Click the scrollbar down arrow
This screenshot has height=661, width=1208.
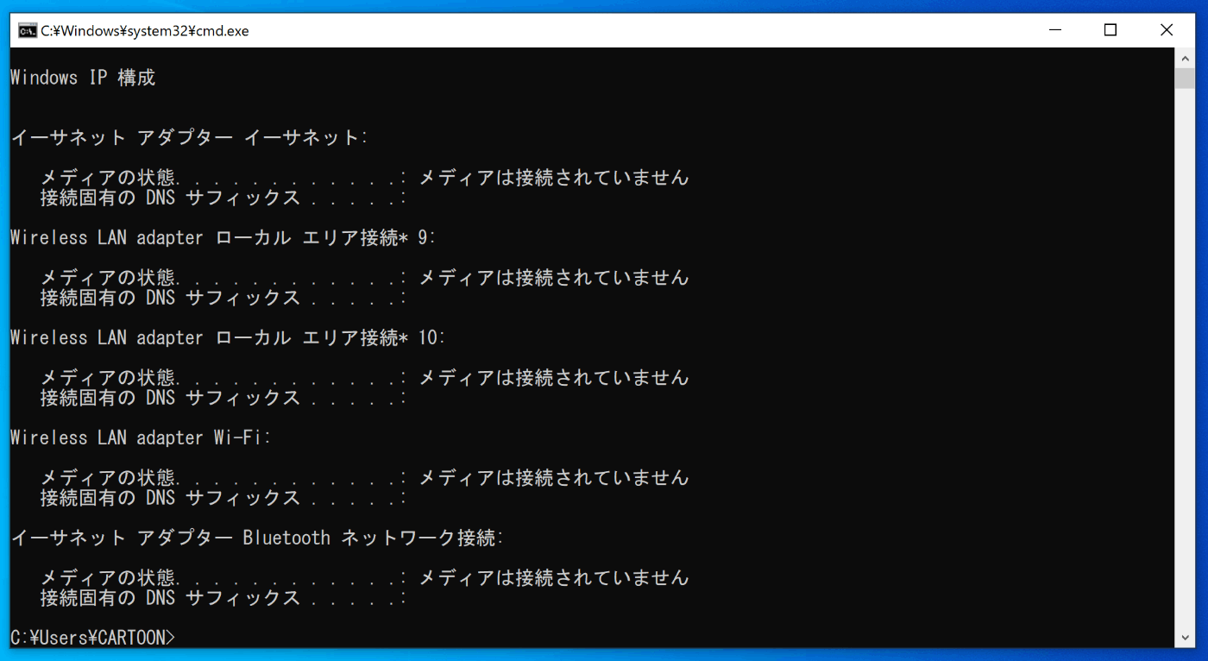[1185, 638]
